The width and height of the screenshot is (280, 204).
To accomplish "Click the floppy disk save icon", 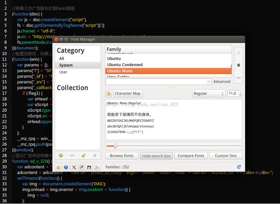I will pyautogui.click(x=89, y=167).
